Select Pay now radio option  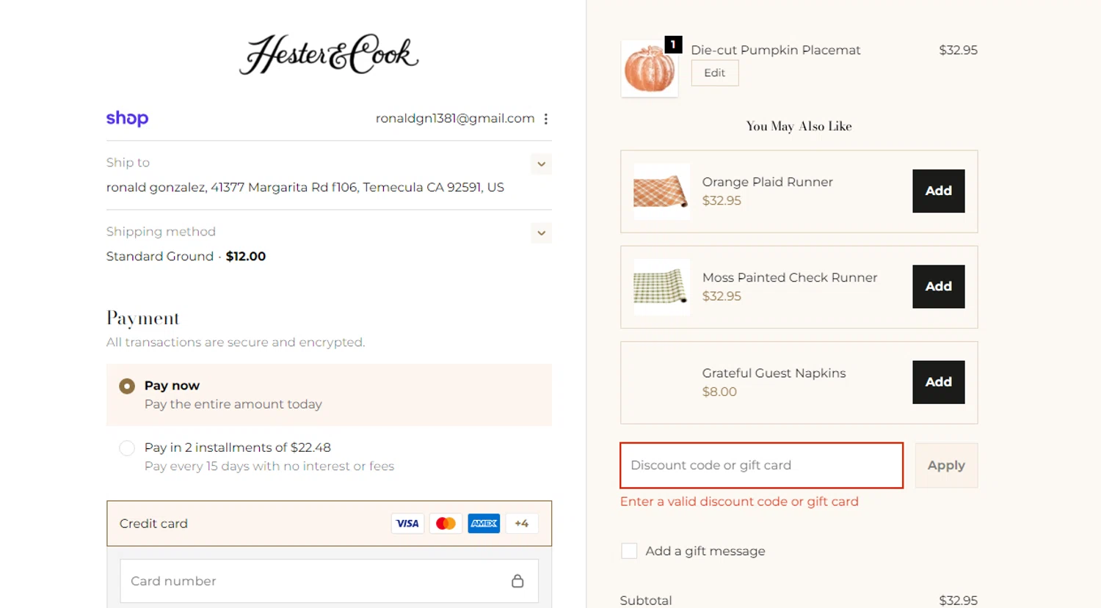tap(127, 386)
